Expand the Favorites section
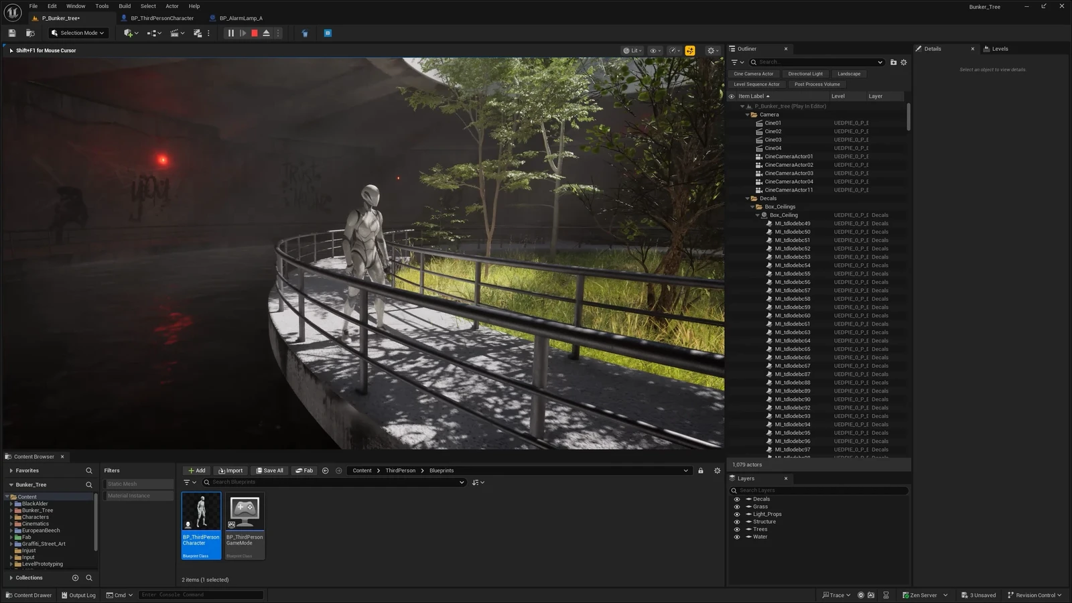Image resolution: width=1072 pixels, height=603 pixels. click(x=11, y=470)
